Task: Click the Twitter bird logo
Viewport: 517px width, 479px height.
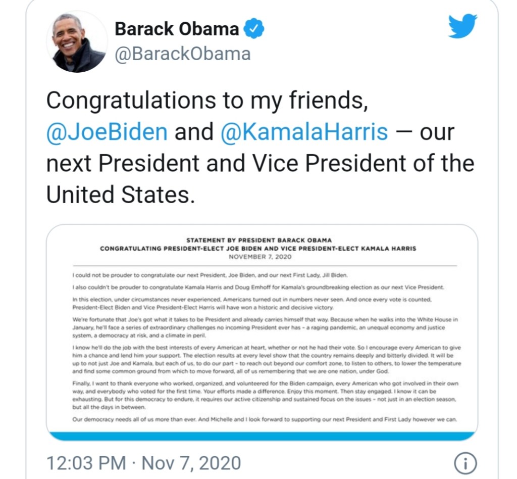Action: pyautogui.click(x=463, y=27)
